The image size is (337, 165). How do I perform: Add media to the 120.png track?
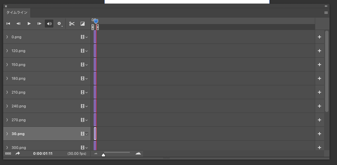(x=319, y=51)
